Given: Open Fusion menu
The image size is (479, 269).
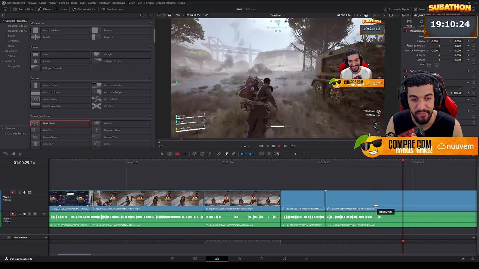Looking at the screenshot, I should tap(131, 3).
